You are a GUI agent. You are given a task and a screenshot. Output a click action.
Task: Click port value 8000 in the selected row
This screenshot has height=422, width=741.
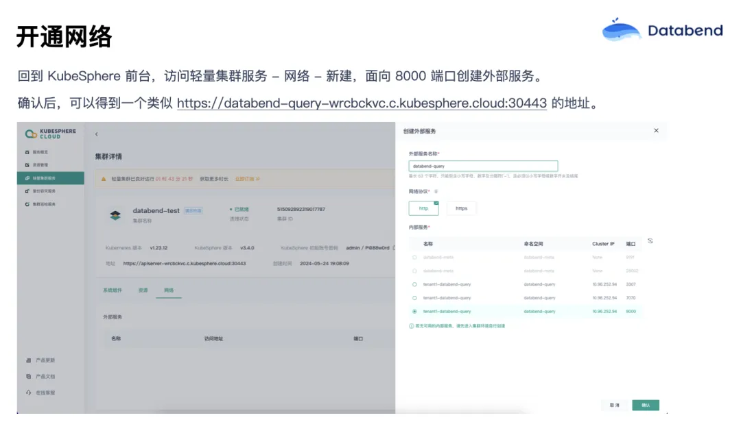tap(631, 312)
